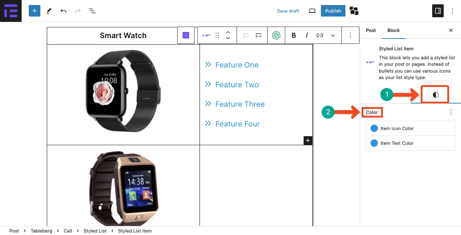Toggle the Settings sidebar panel
The image size is (461, 235).
438,11
